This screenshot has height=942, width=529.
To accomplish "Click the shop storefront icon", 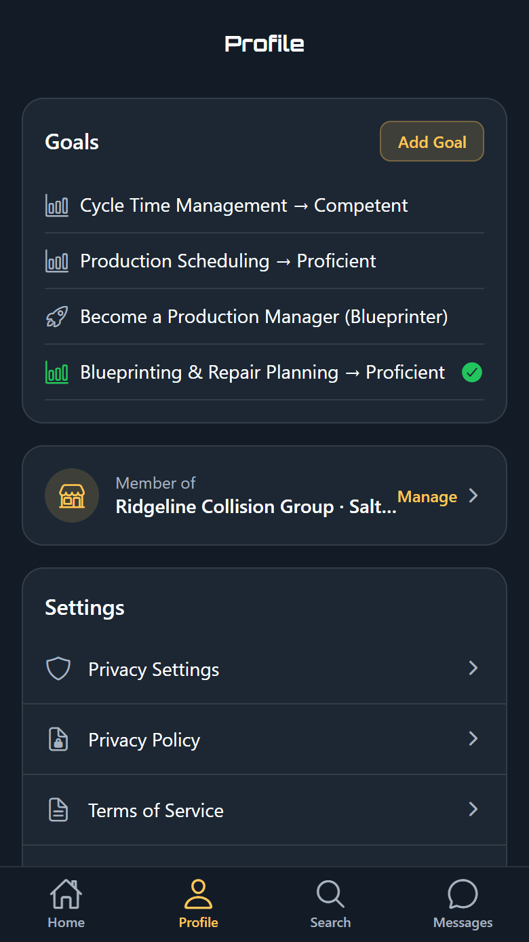I will tap(72, 495).
